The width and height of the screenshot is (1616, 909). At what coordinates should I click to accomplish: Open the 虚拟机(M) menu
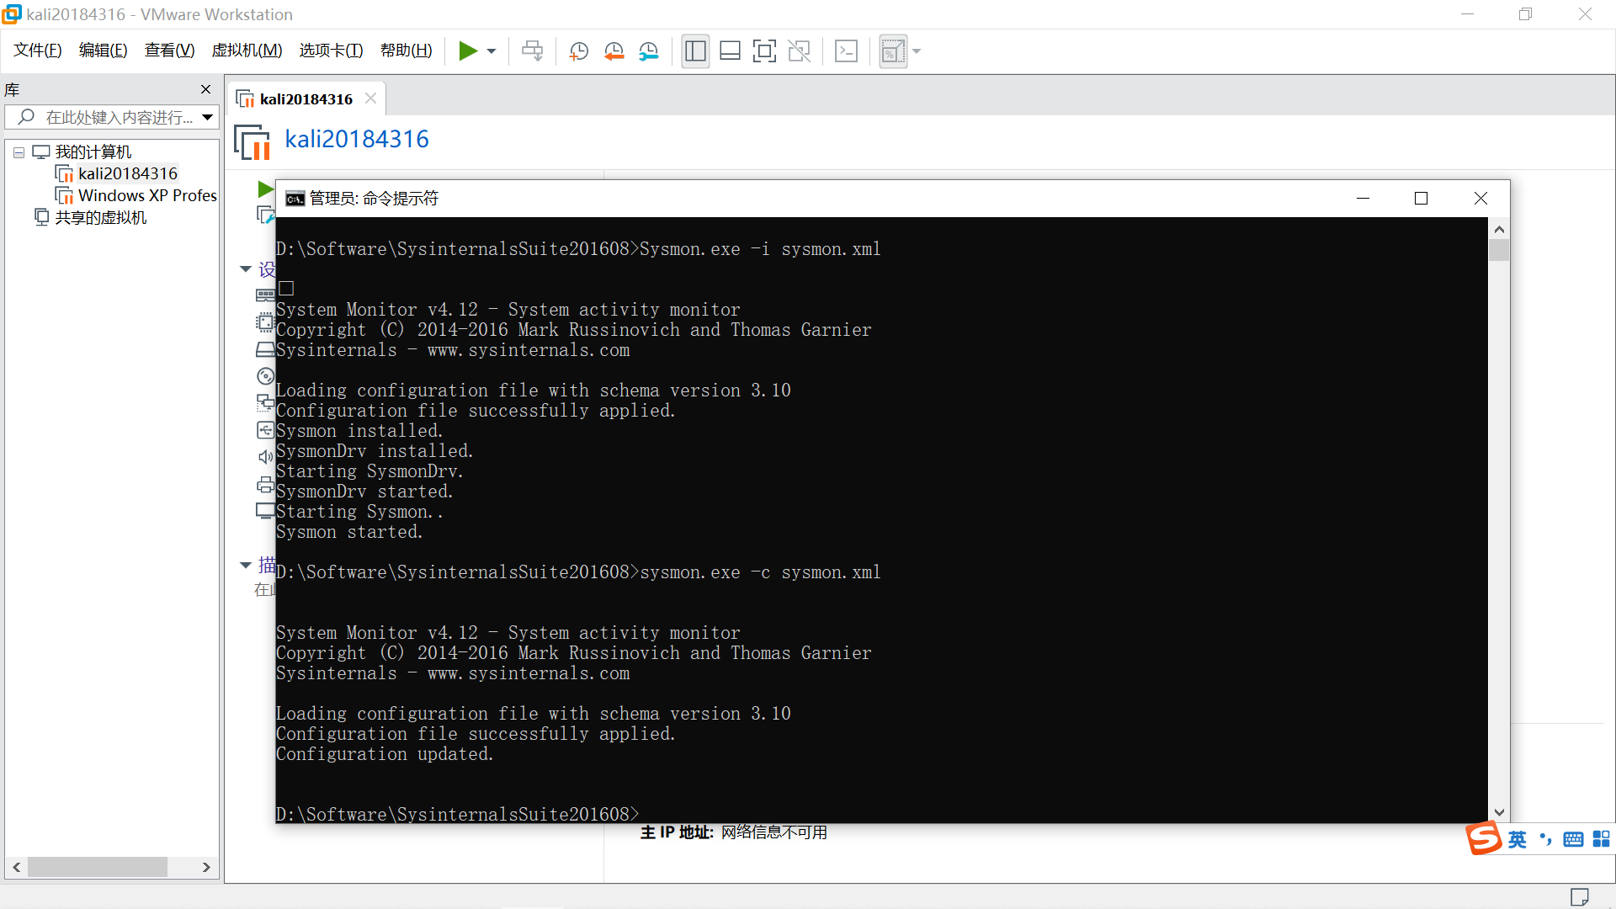[247, 50]
